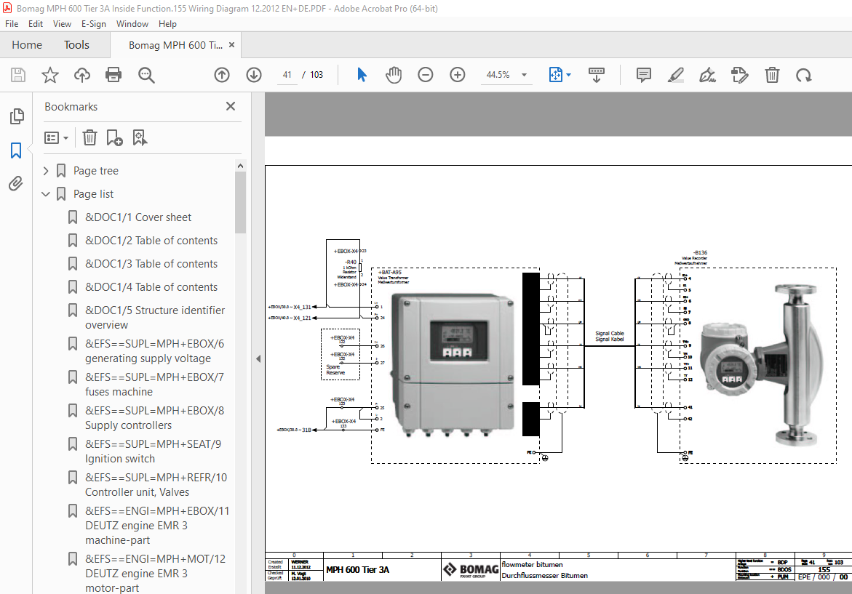This screenshot has width=852, height=594.
Task: Toggle the Bookmarks side panel
Action: [16, 150]
